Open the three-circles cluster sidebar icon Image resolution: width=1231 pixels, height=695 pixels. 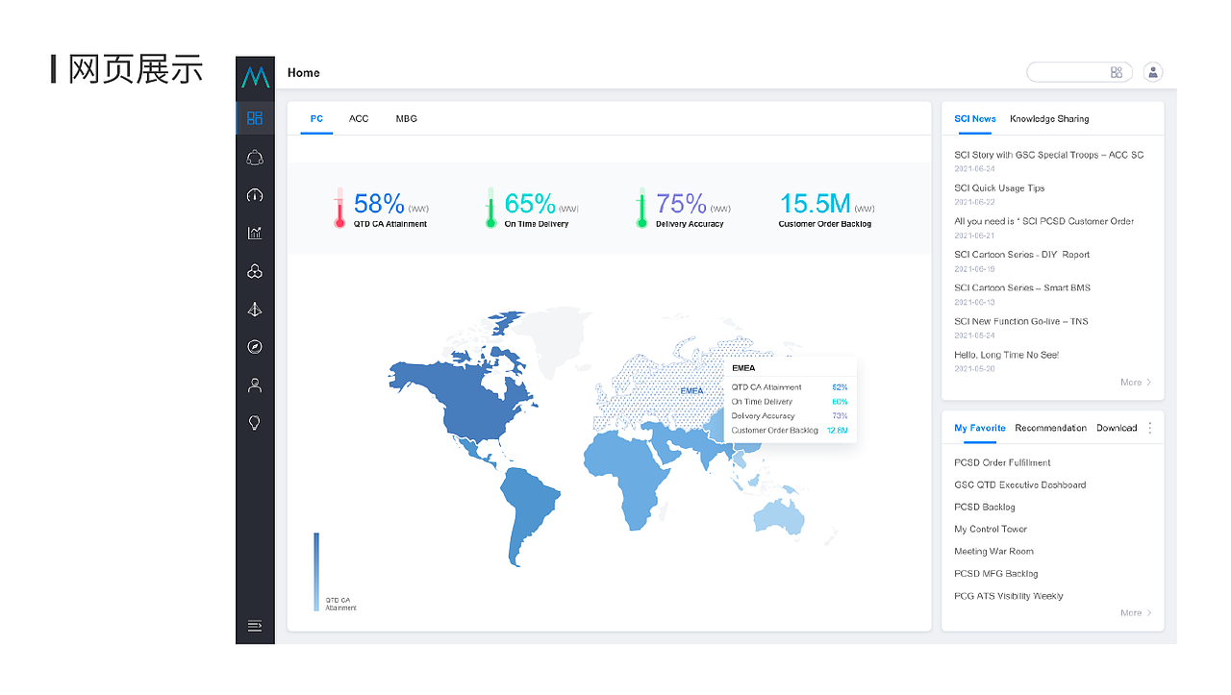(255, 271)
